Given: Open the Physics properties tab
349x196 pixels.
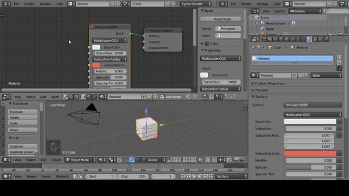Looking at the screenshot, I should [x=327, y=39].
